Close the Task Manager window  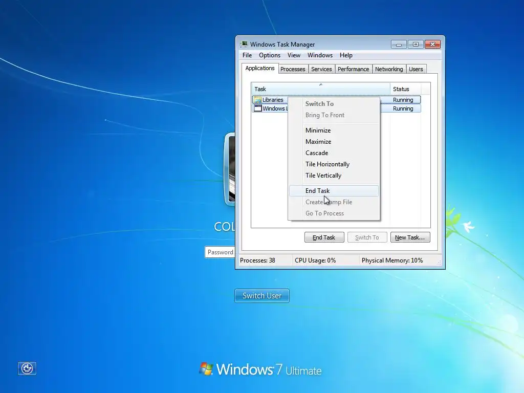(x=432, y=45)
